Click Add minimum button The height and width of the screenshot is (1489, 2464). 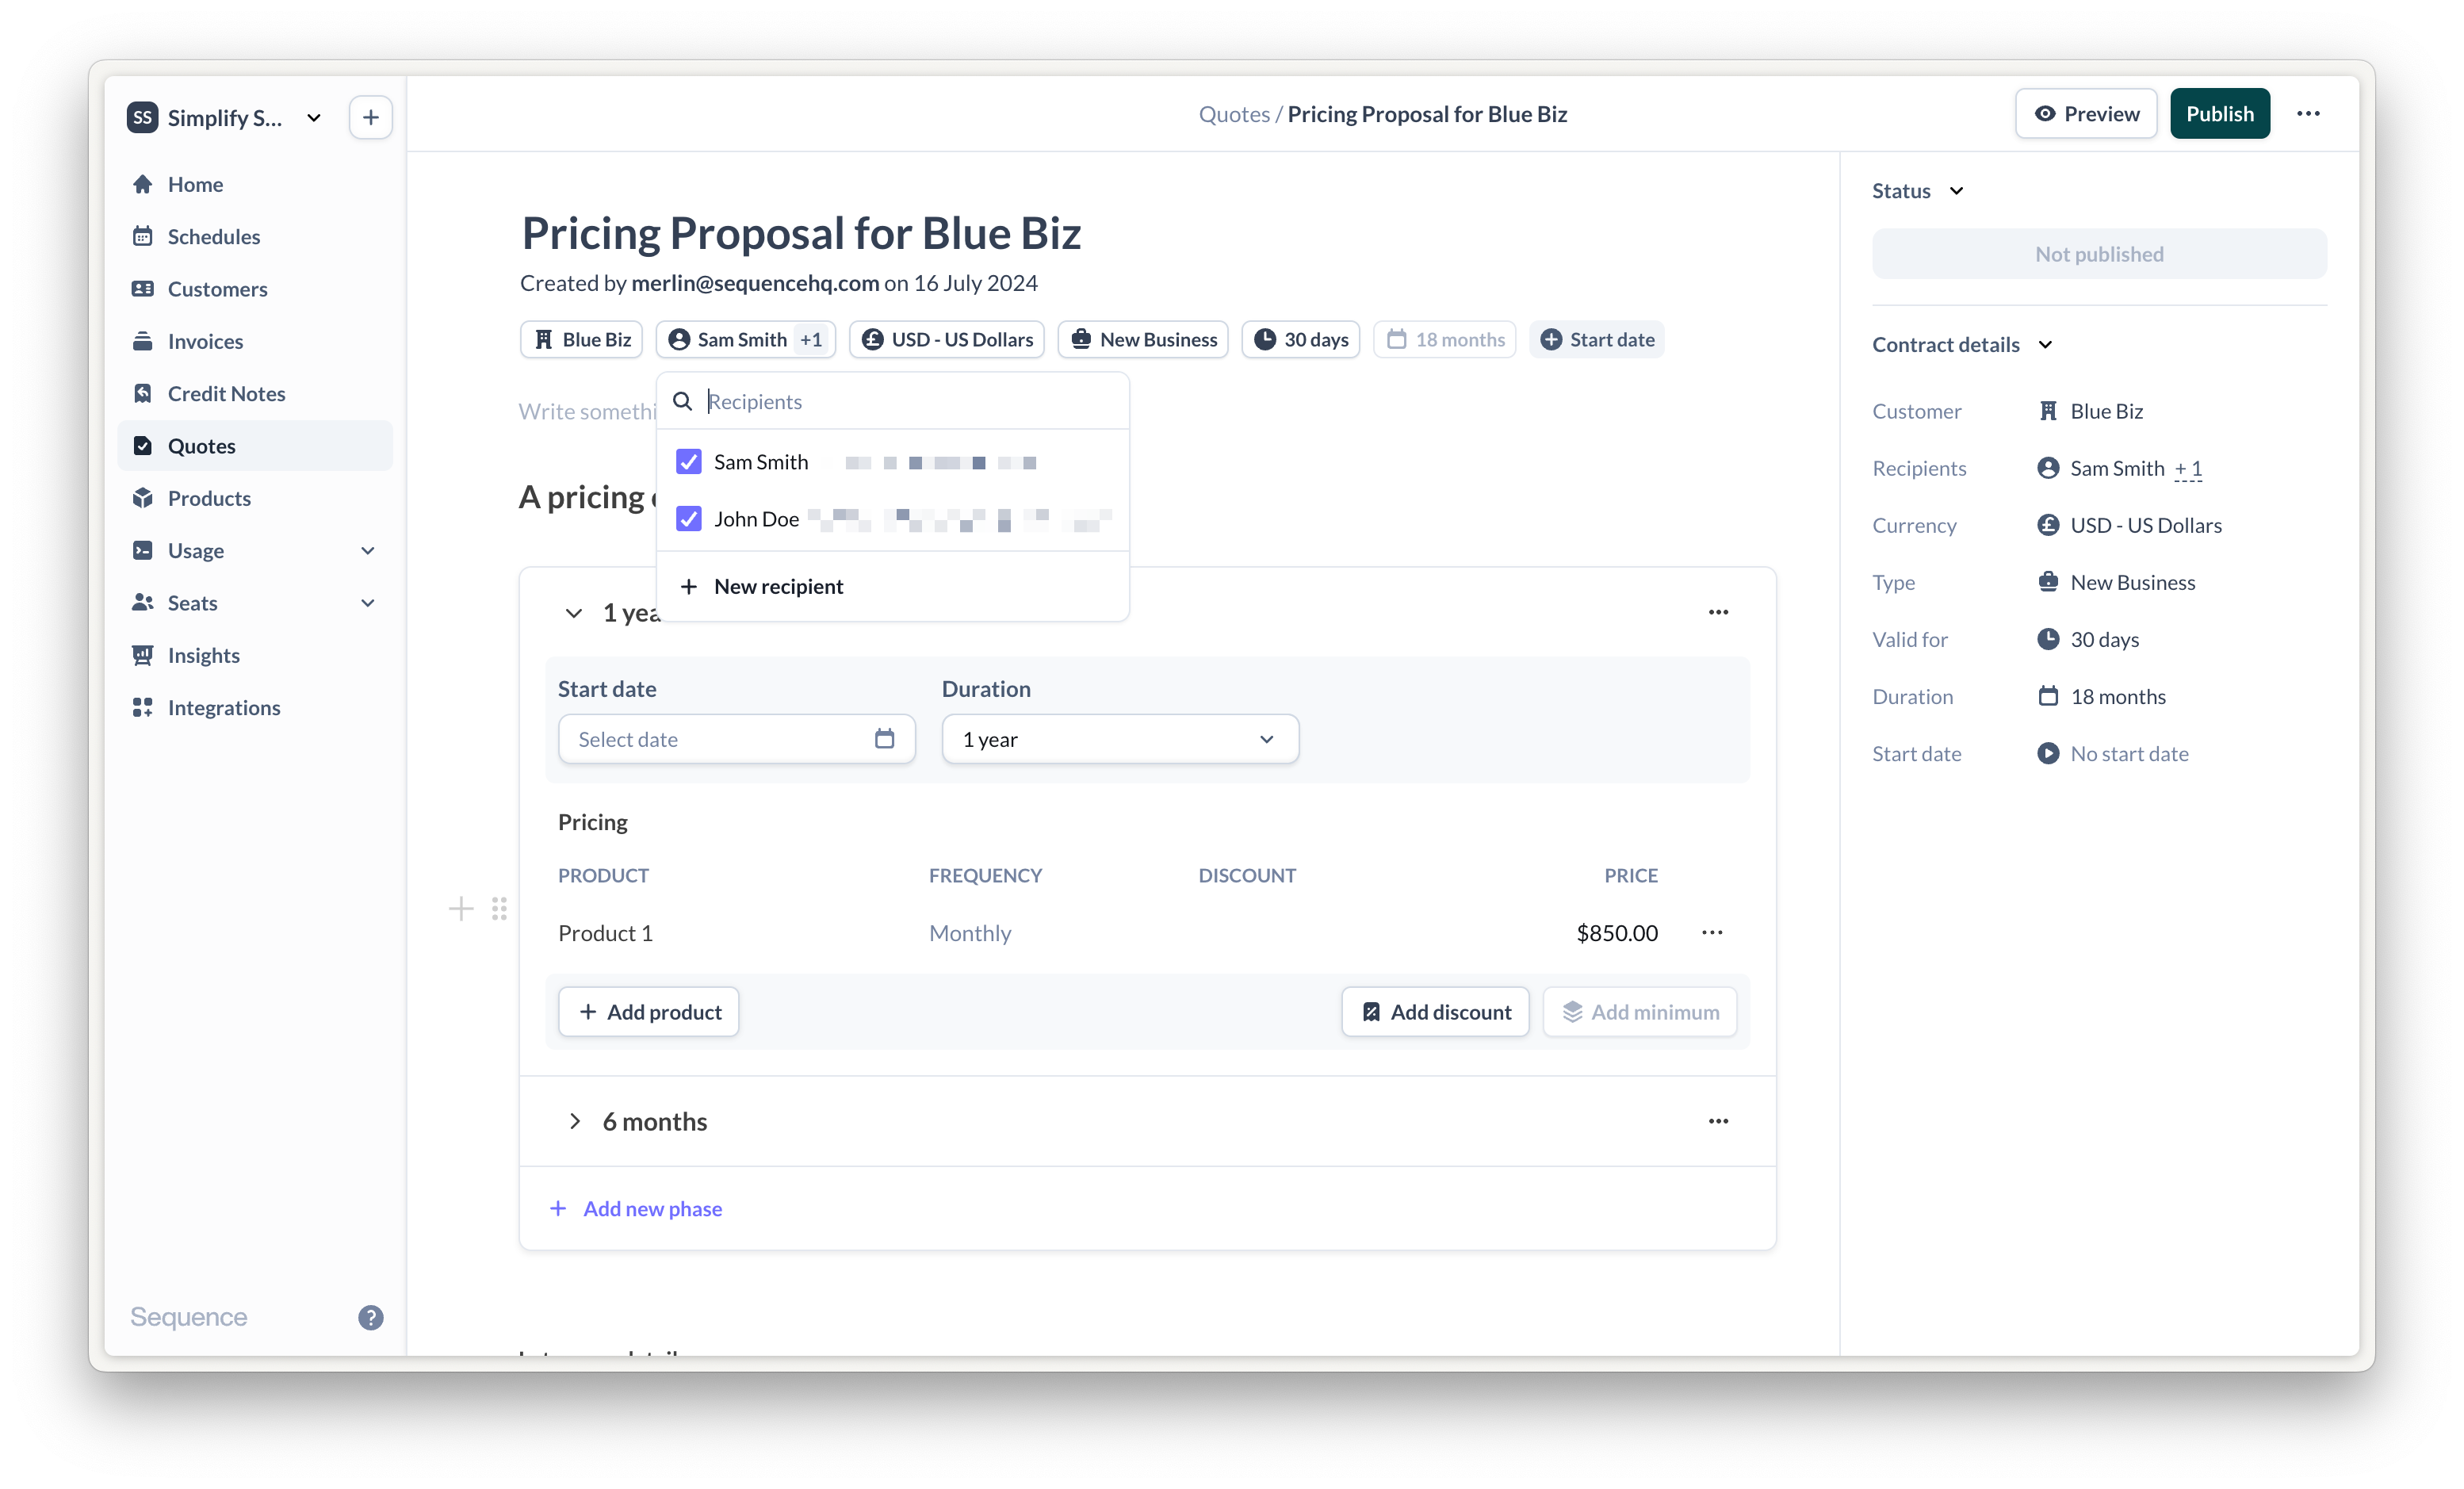1640,1011
